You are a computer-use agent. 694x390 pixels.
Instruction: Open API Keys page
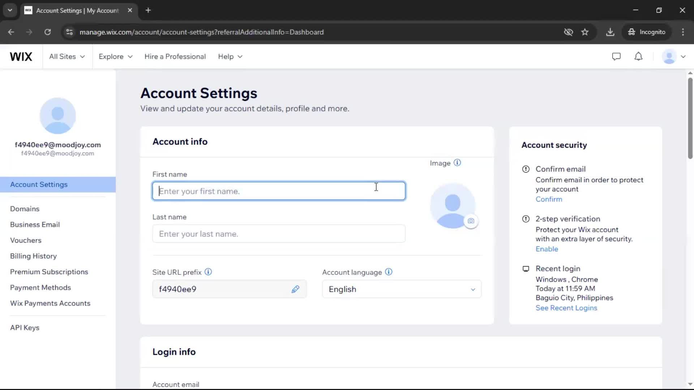pyautogui.click(x=25, y=328)
